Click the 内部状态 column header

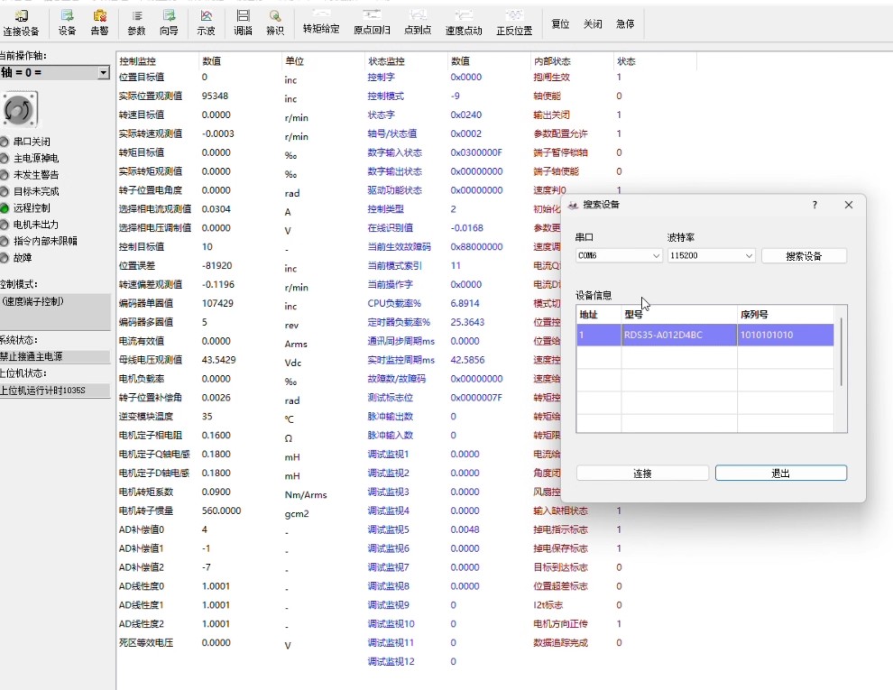pyautogui.click(x=552, y=61)
